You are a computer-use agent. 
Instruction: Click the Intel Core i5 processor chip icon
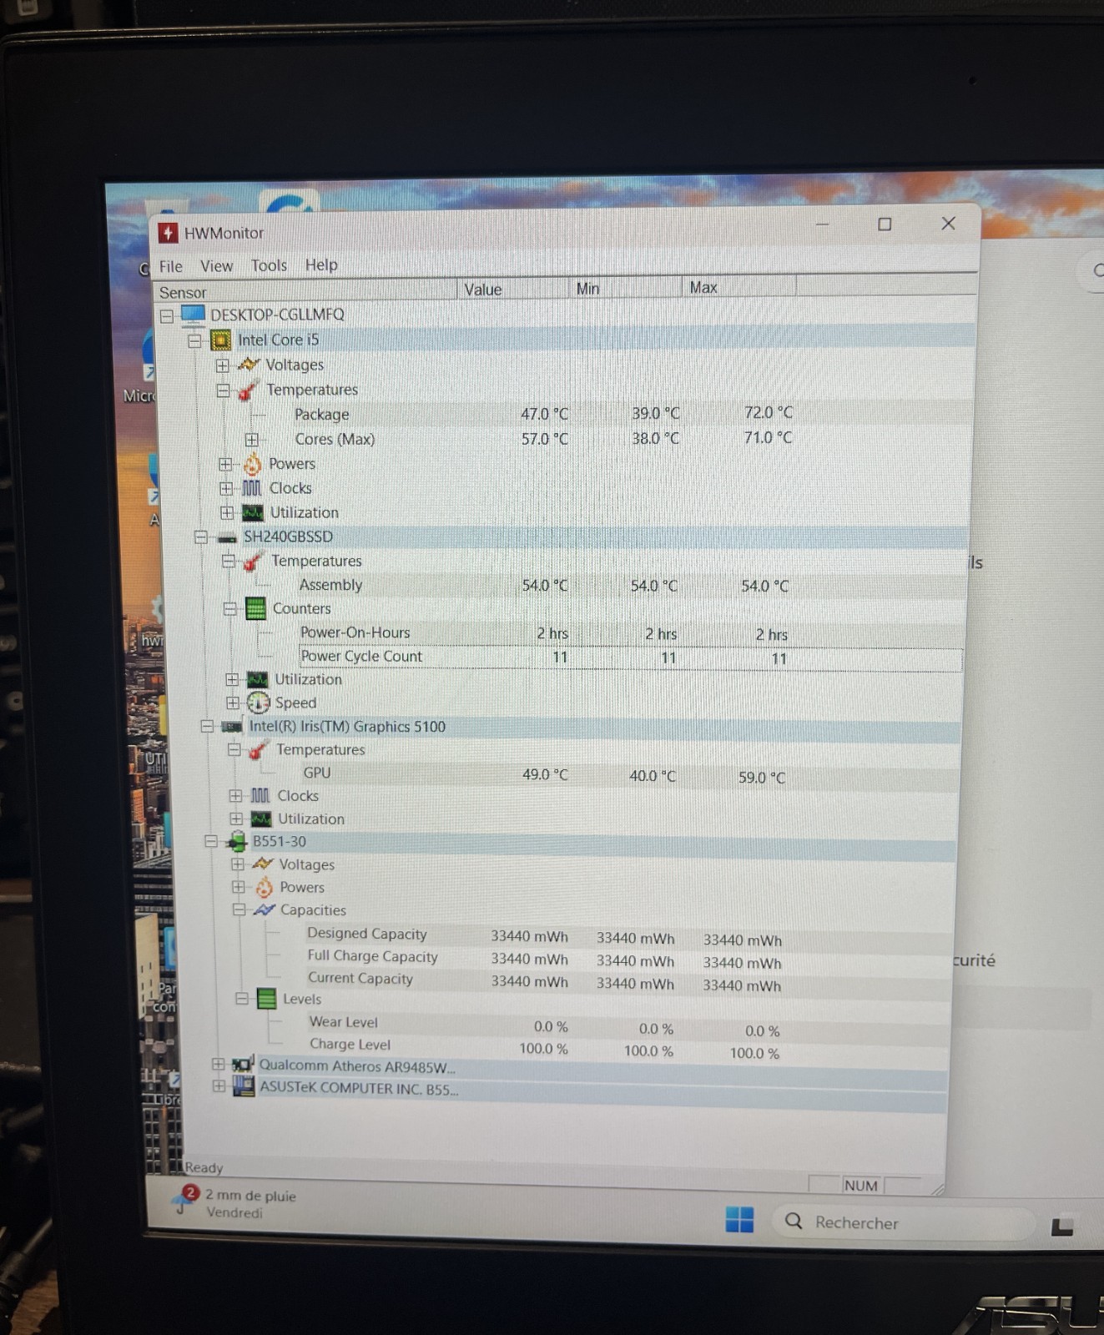click(220, 340)
